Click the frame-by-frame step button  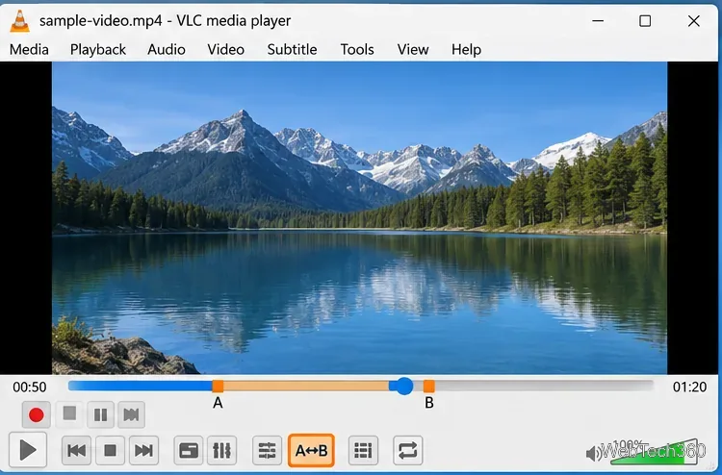tap(131, 414)
